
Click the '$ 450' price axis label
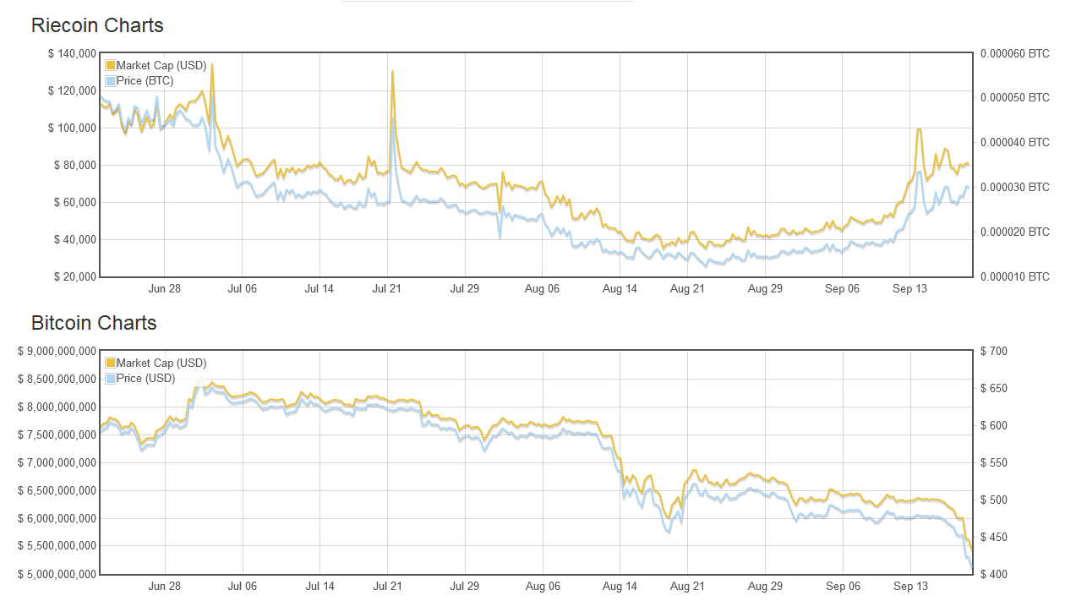coord(995,538)
